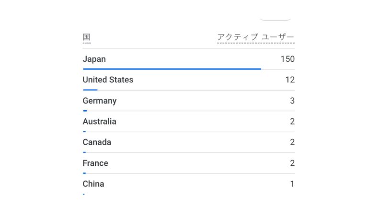Image resolution: width=389 pixels, height=219 pixels.
Task: Click Canada's user count 2
Action: coord(292,142)
